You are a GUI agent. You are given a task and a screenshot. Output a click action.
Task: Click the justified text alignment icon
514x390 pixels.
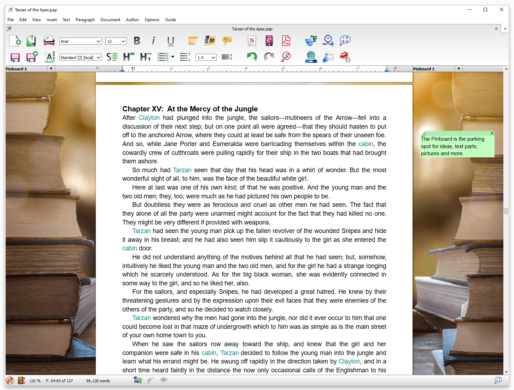pos(163,57)
